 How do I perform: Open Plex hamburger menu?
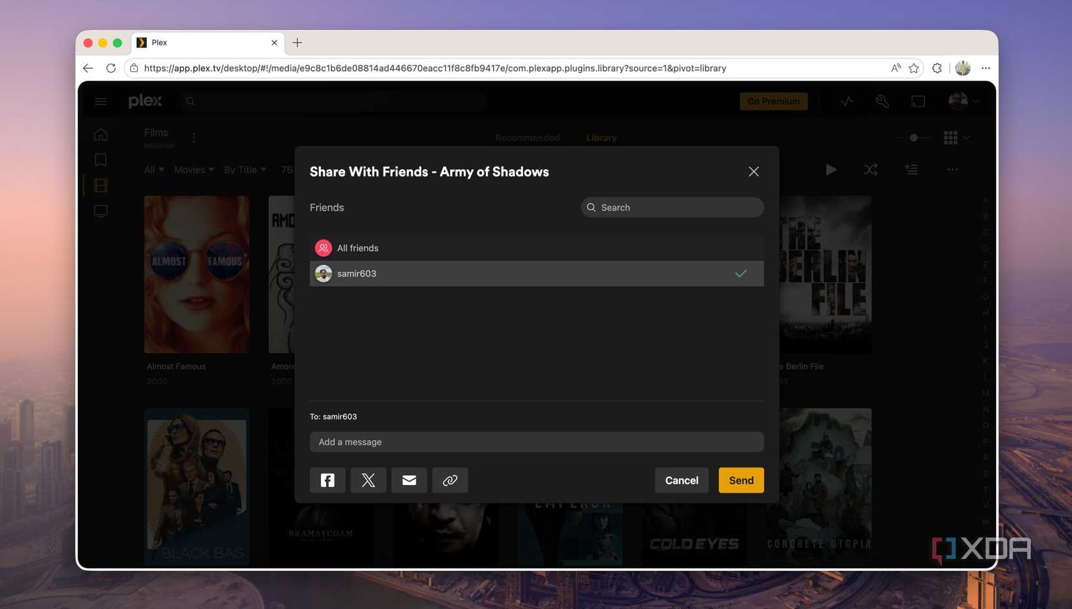[x=101, y=101]
